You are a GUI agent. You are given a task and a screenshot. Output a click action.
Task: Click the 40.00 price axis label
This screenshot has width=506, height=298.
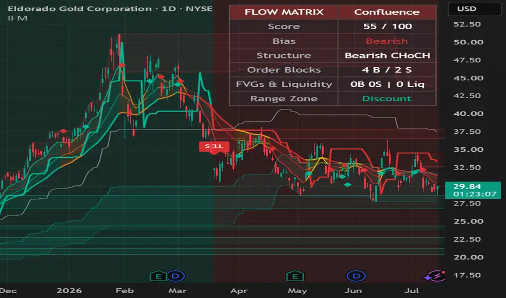468,114
